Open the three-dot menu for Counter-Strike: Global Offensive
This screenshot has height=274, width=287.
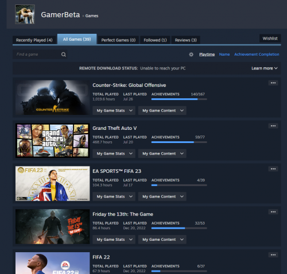[x=273, y=83]
